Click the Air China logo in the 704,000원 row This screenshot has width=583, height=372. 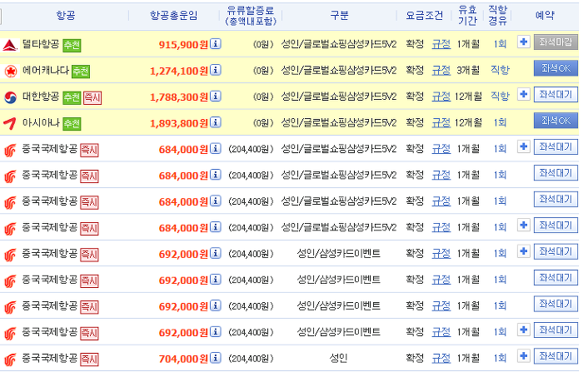click(10, 360)
